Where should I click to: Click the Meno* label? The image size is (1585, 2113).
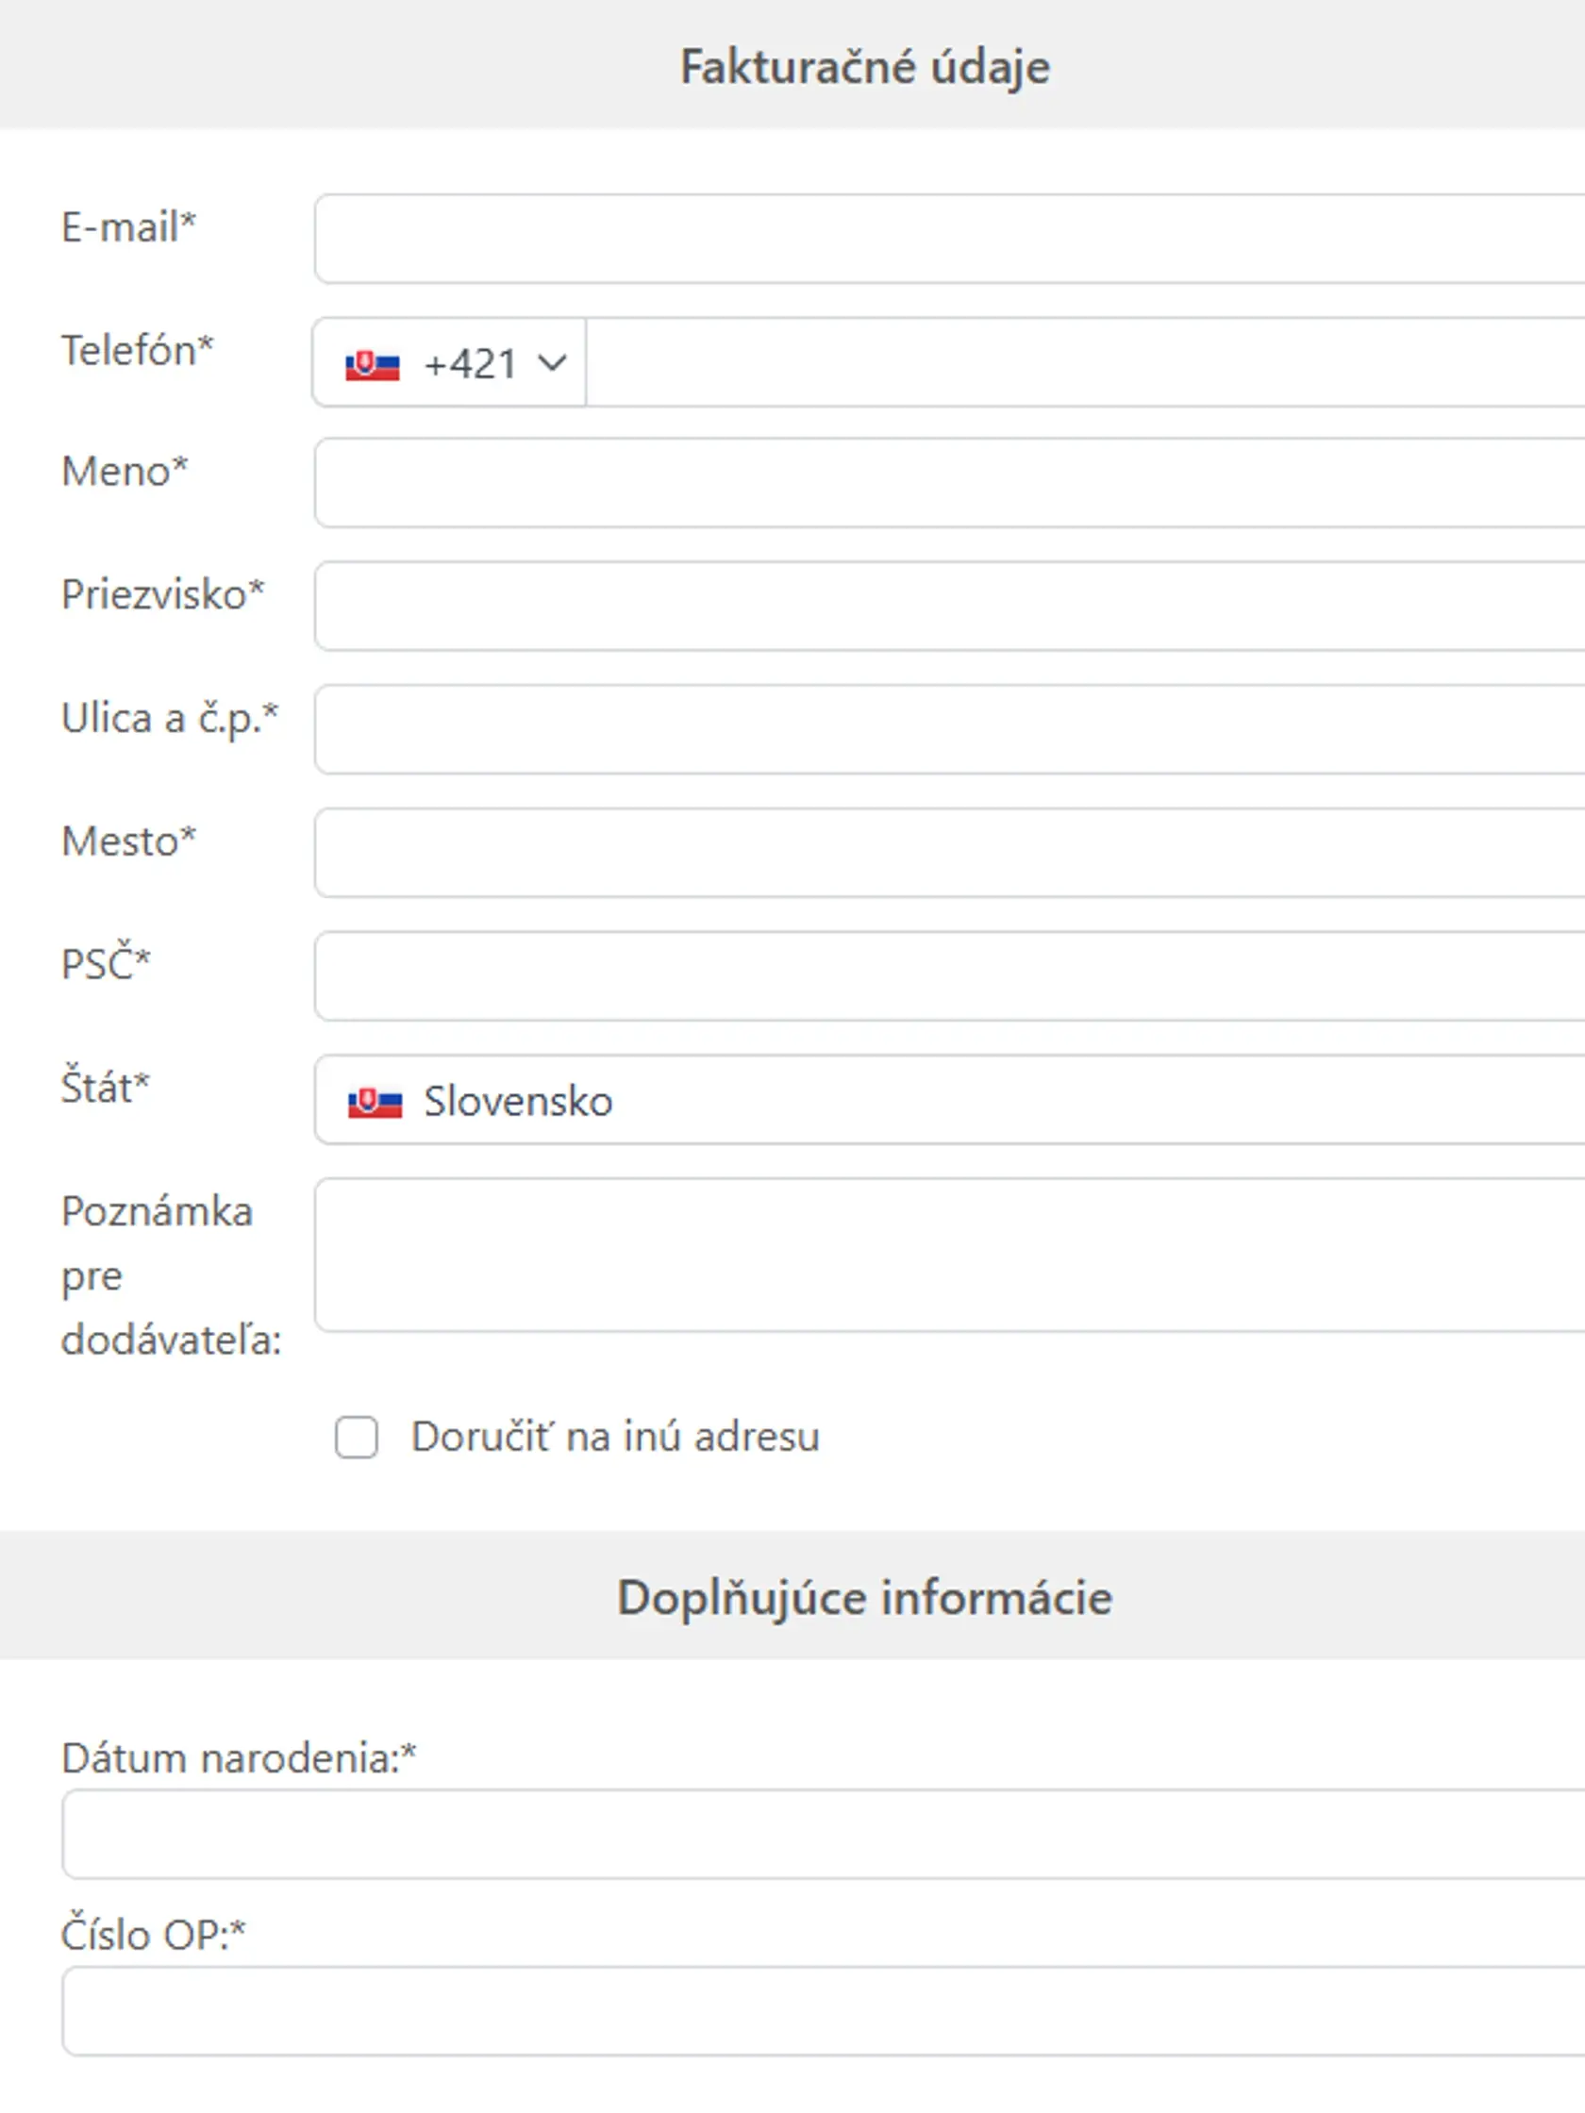125,471
